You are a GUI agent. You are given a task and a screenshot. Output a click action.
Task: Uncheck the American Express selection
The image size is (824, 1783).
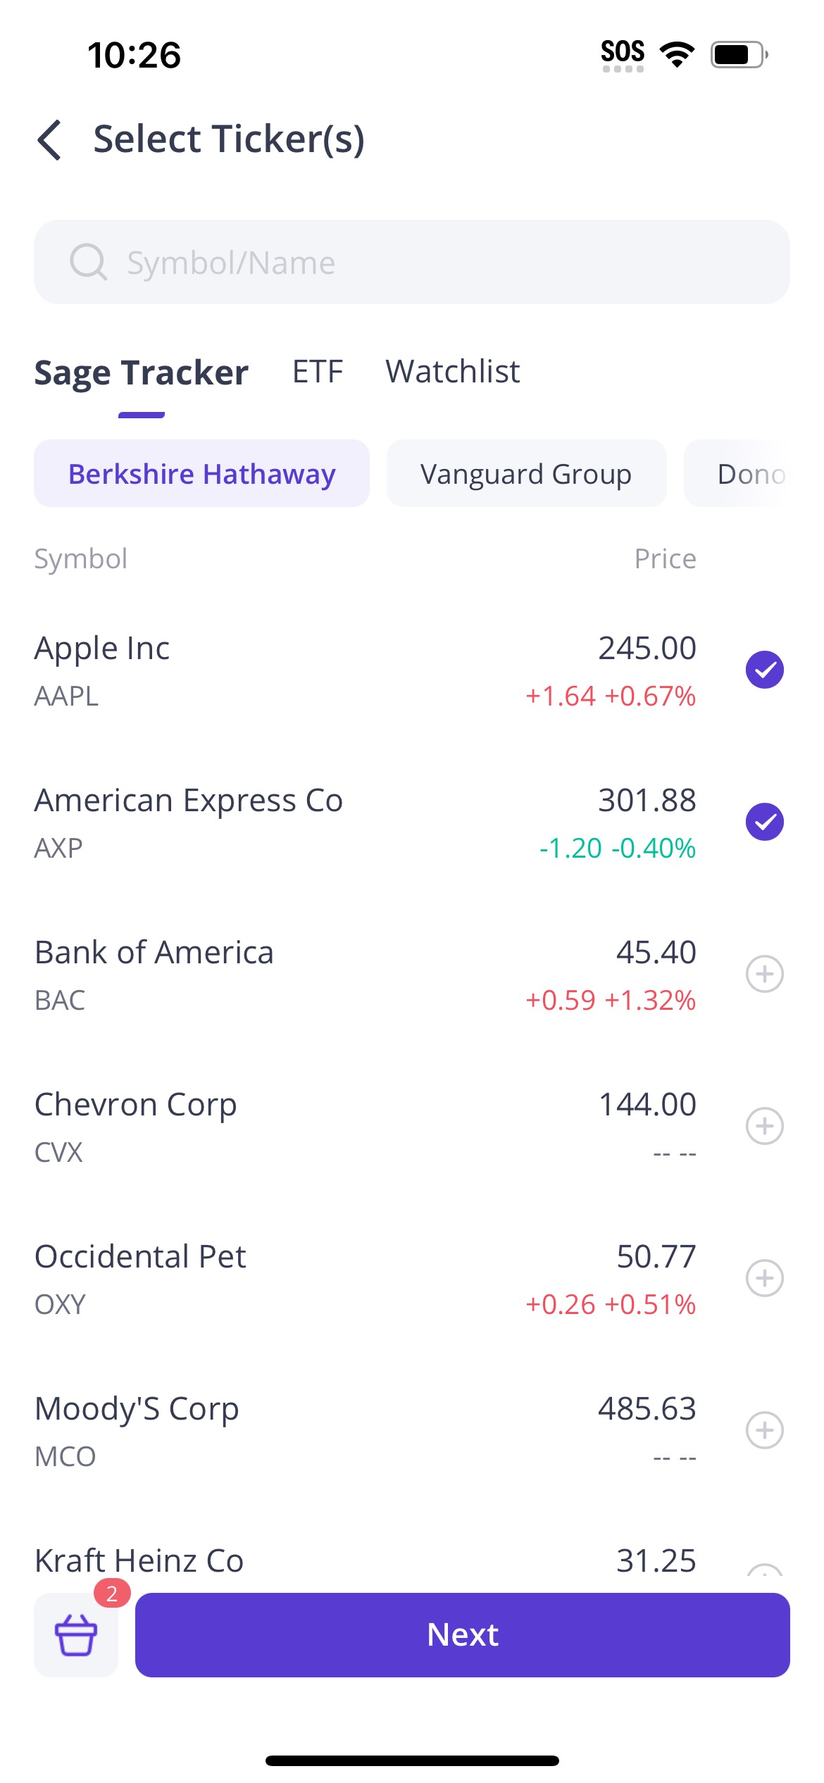tap(764, 822)
